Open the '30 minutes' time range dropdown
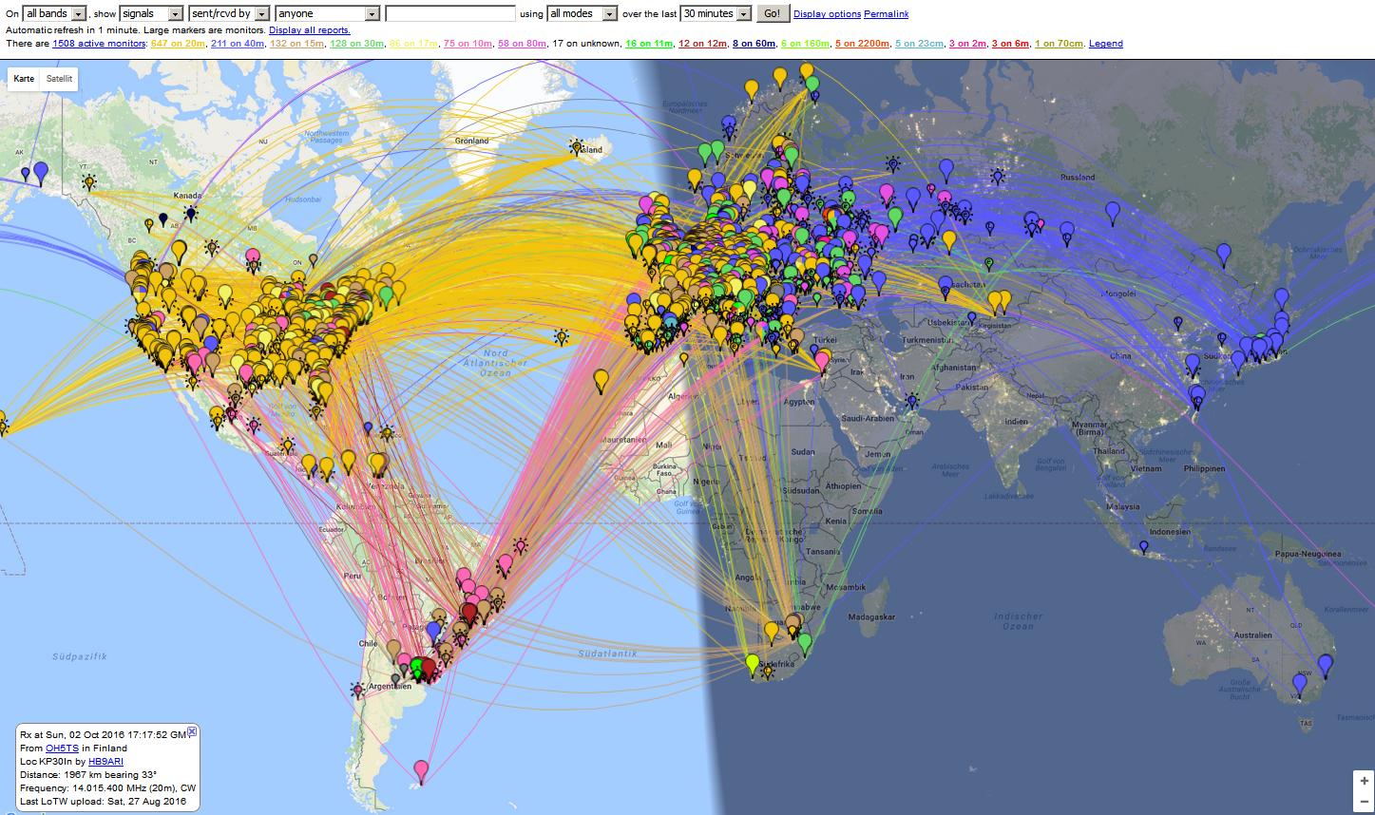Image resolution: width=1375 pixels, height=815 pixels. pos(716,14)
